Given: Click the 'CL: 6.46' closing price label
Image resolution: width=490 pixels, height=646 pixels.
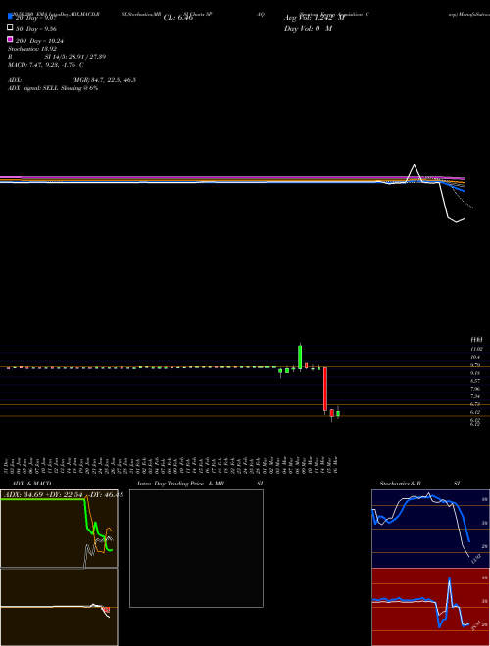Looking at the screenshot, I should 178,18.
